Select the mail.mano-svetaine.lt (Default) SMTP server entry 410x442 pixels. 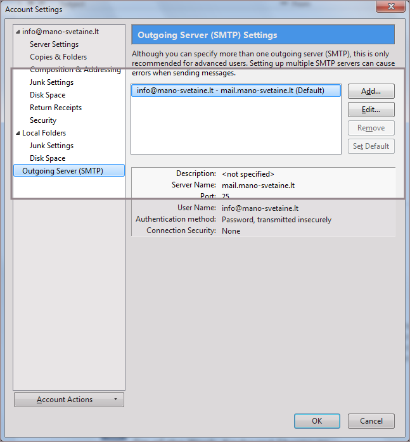click(x=231, y=91)
